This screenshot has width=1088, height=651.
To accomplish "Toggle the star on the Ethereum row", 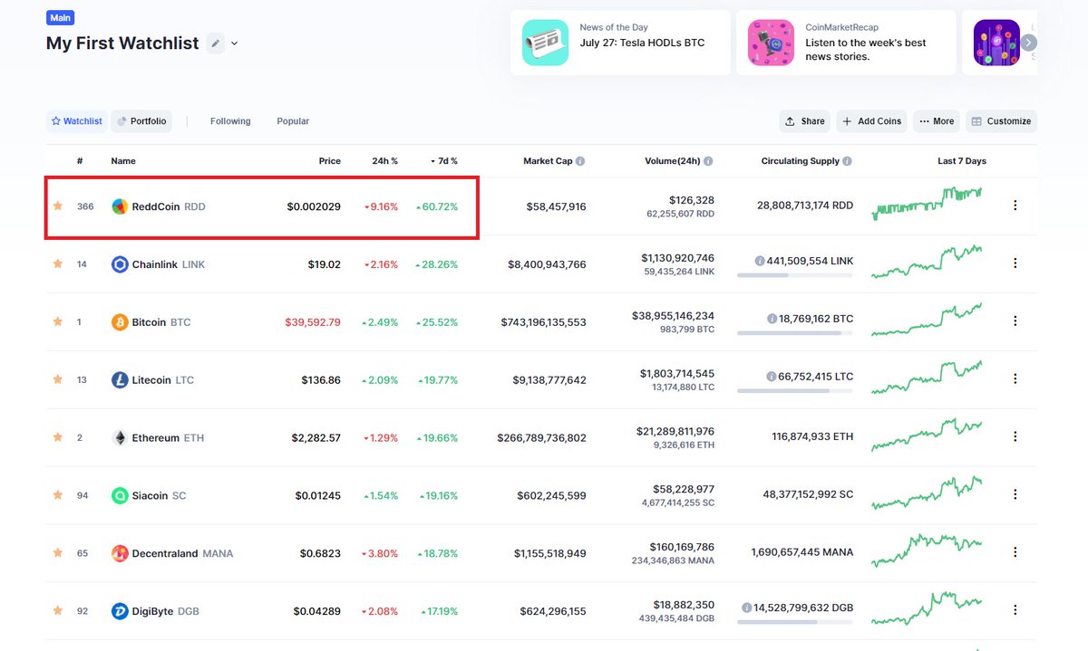I will click(57, 437).
